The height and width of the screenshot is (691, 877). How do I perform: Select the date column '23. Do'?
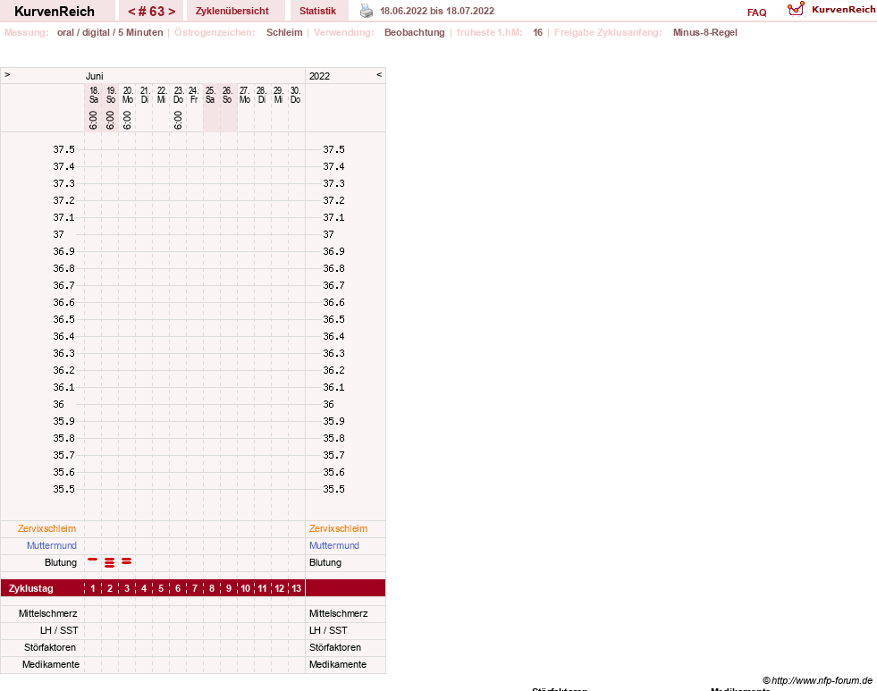(x=179, y=95)
